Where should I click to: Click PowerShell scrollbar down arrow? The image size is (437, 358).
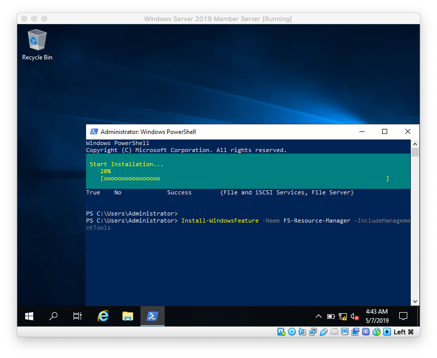point(415,302)
